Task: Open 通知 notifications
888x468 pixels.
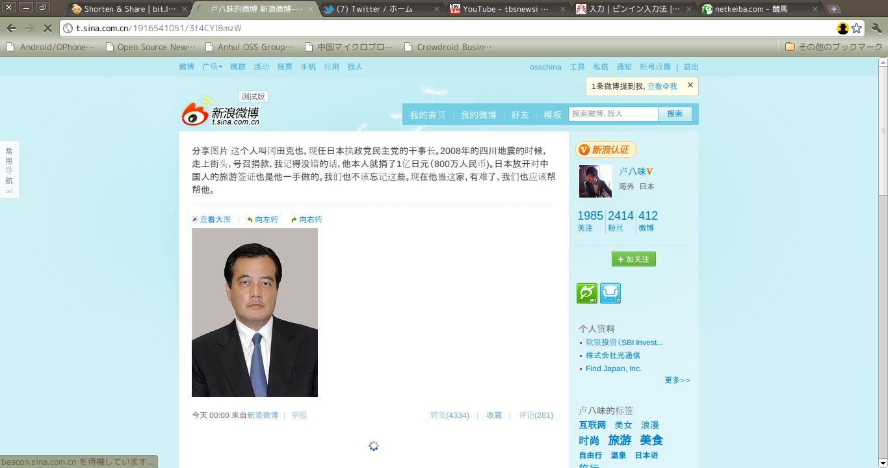Action: point(624,67)
